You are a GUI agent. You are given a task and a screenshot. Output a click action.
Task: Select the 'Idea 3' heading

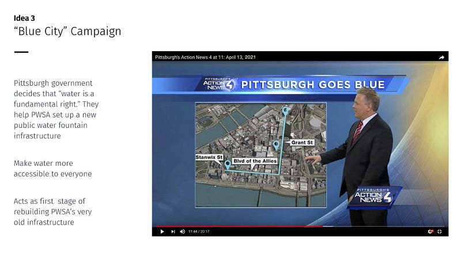[x=24, y=18]
